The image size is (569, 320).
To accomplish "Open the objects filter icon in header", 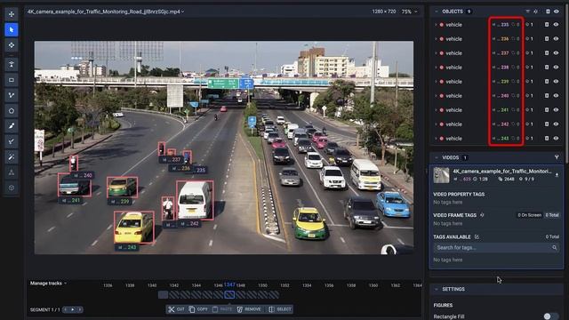I will (527, 12).
